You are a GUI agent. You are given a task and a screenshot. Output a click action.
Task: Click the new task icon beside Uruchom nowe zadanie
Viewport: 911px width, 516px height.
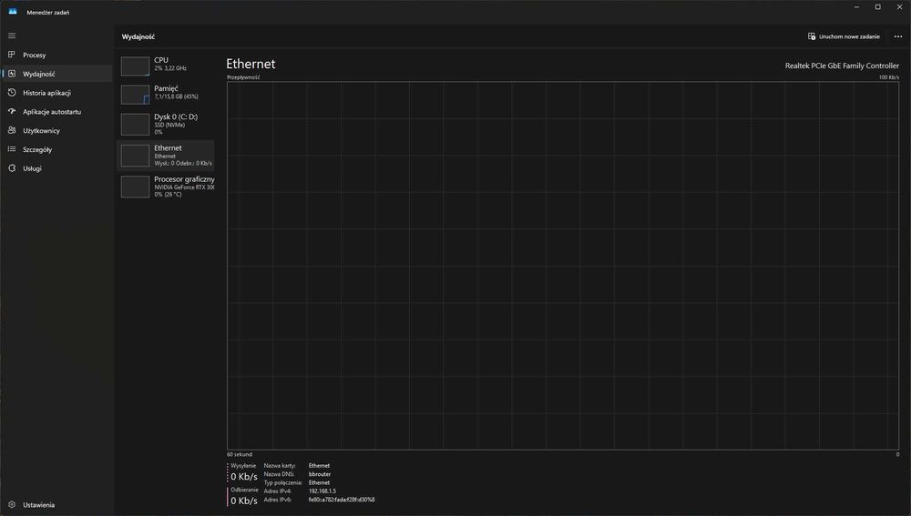[812, 36]
